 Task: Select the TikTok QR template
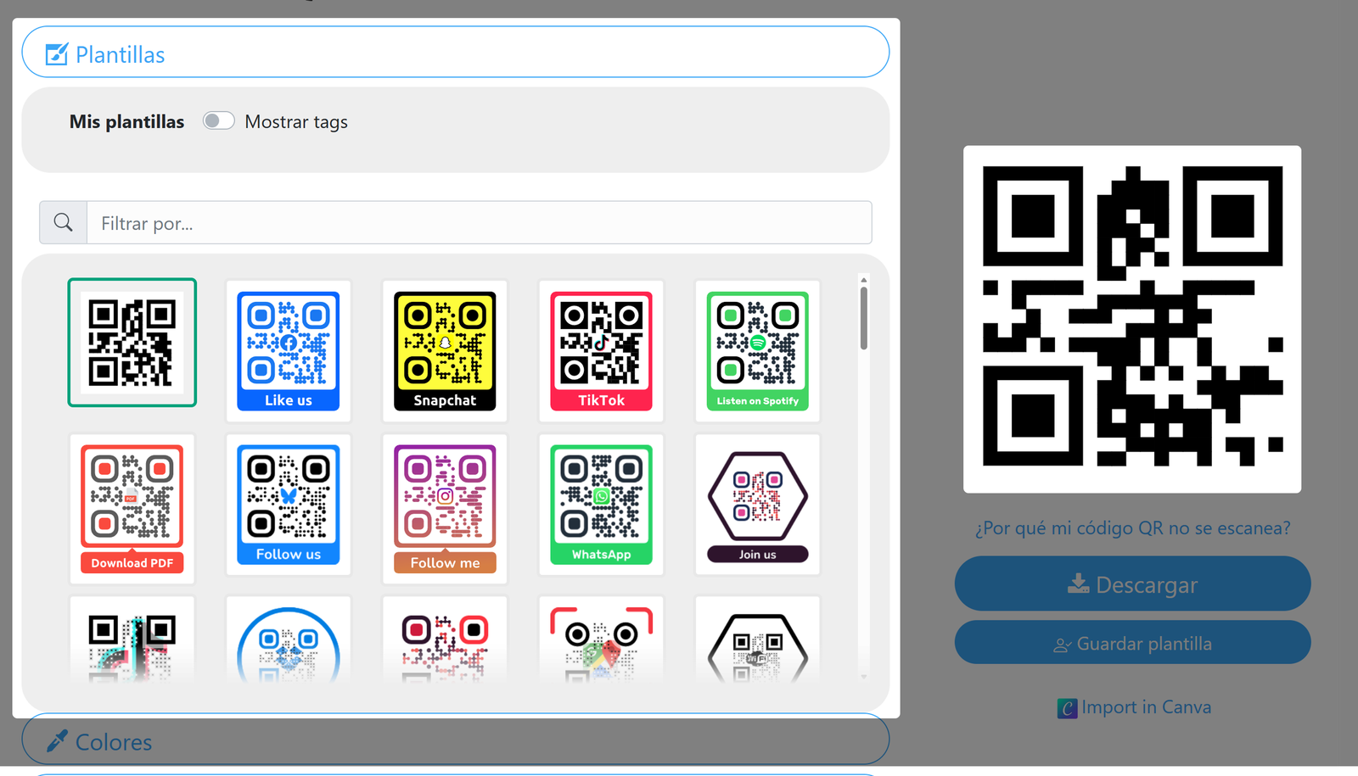coord(601,351)
